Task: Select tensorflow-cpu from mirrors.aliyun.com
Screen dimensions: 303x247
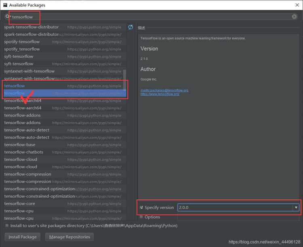Action: click(65, 218)
